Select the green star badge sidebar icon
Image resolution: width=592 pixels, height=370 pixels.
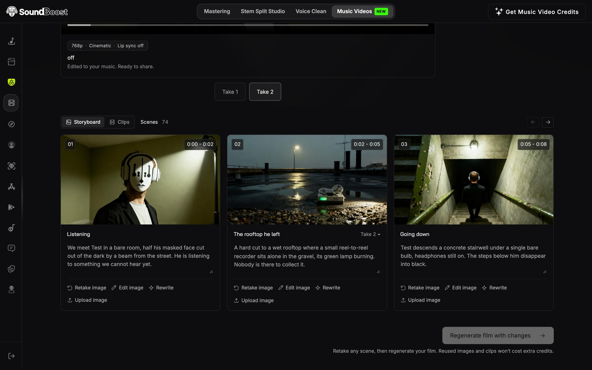pyautogui.click(x=11, y=82)
